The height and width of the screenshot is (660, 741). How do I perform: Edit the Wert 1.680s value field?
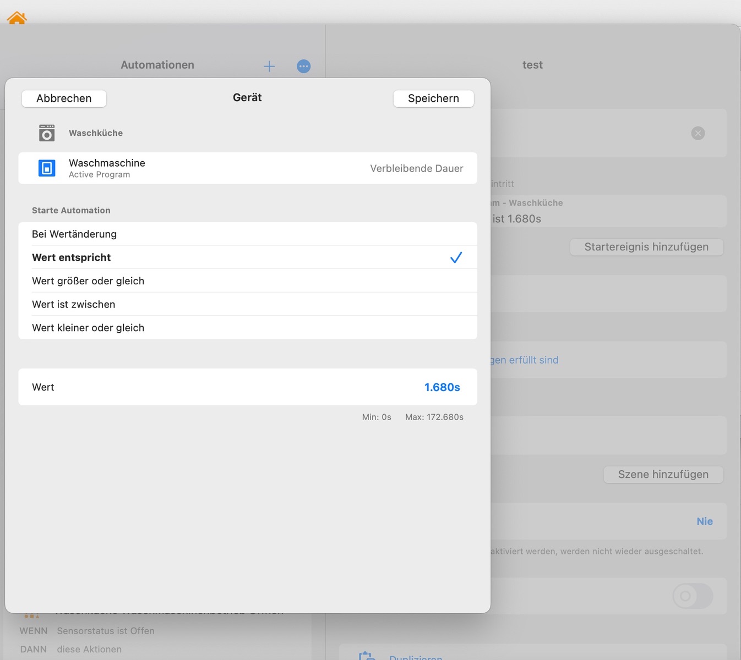(442, 387)
